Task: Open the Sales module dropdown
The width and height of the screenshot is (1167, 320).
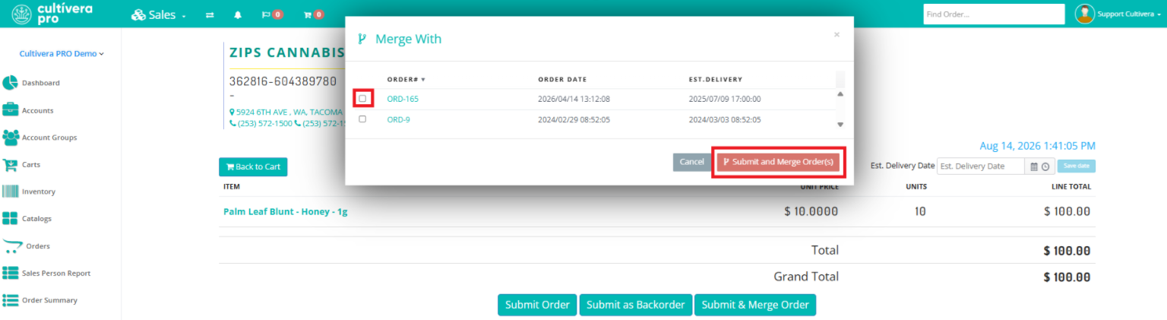Action: (x=158, y=14)
